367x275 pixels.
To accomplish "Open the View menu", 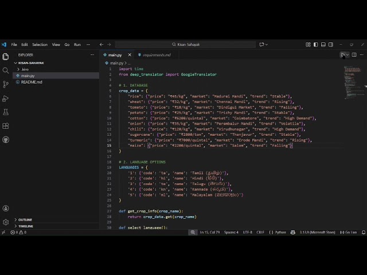I will pos(56,45).
